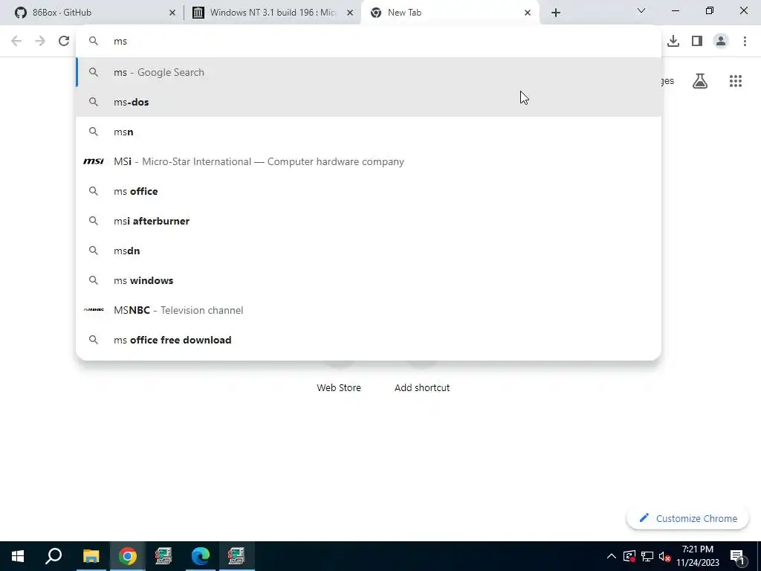Viewport: 761px width, 571px height.
Task: Switch to Windows NT 3.1 build 196 tab
Action: [x=272, y=13]
